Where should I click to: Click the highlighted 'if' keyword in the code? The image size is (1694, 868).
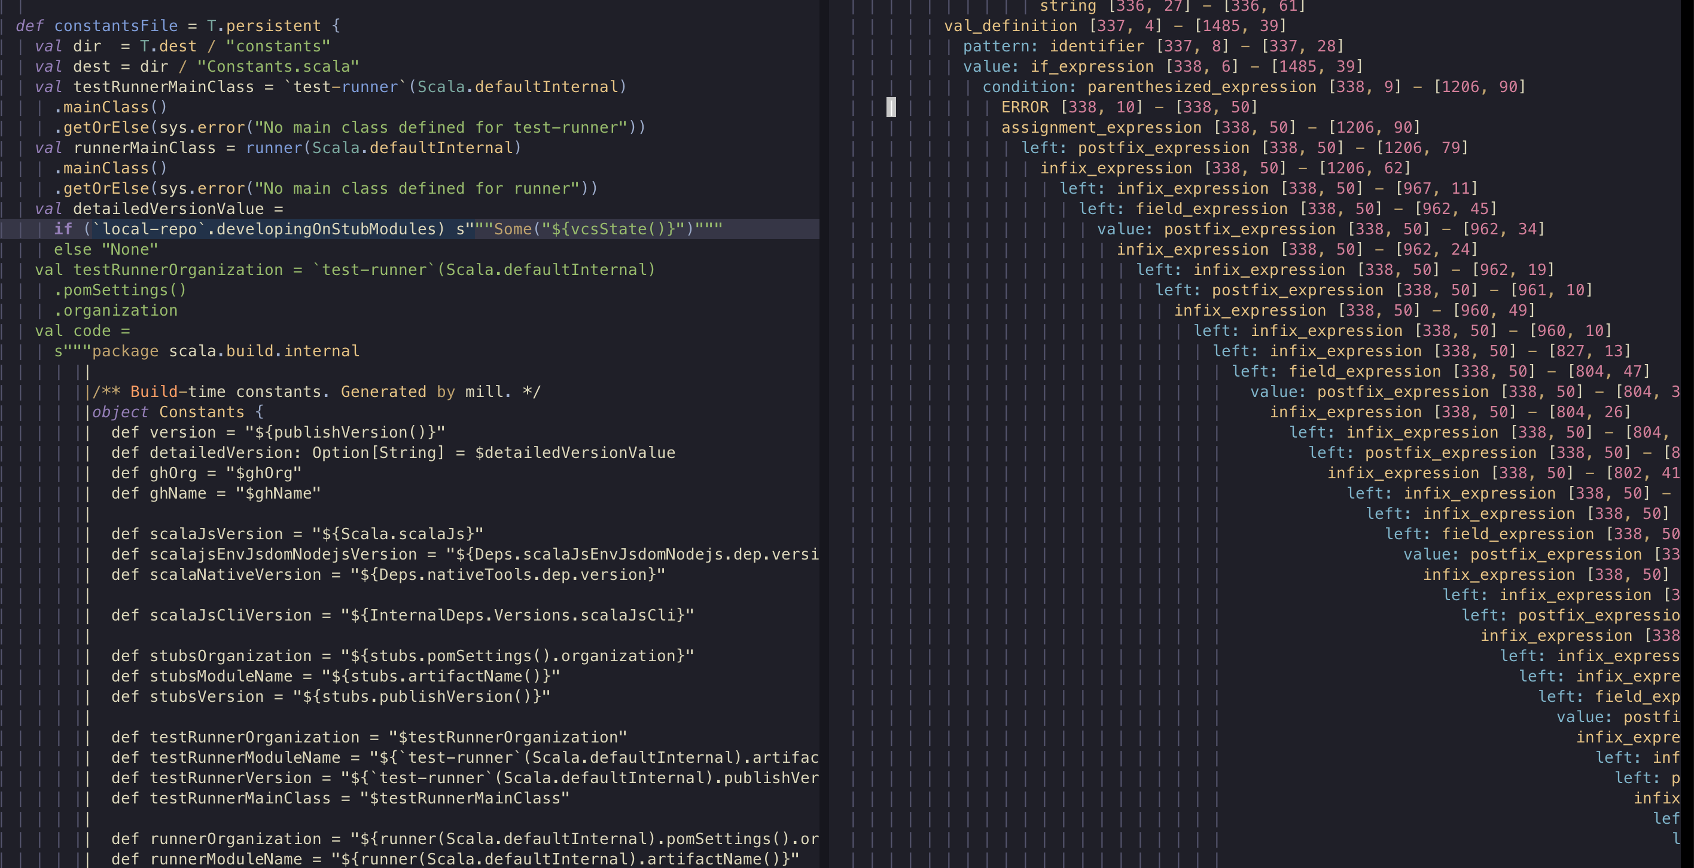coord(63,229)
